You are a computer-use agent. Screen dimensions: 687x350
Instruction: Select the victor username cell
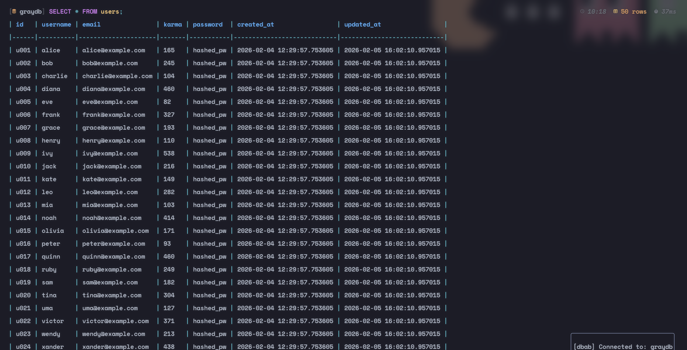click(53, 321)
